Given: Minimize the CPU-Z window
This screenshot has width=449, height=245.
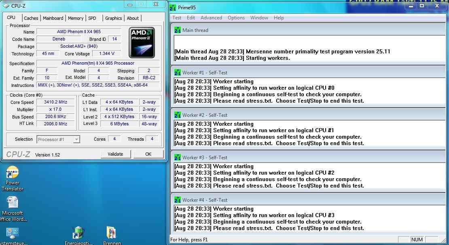Looking at the screenshot, I should [x=130, y=4].
